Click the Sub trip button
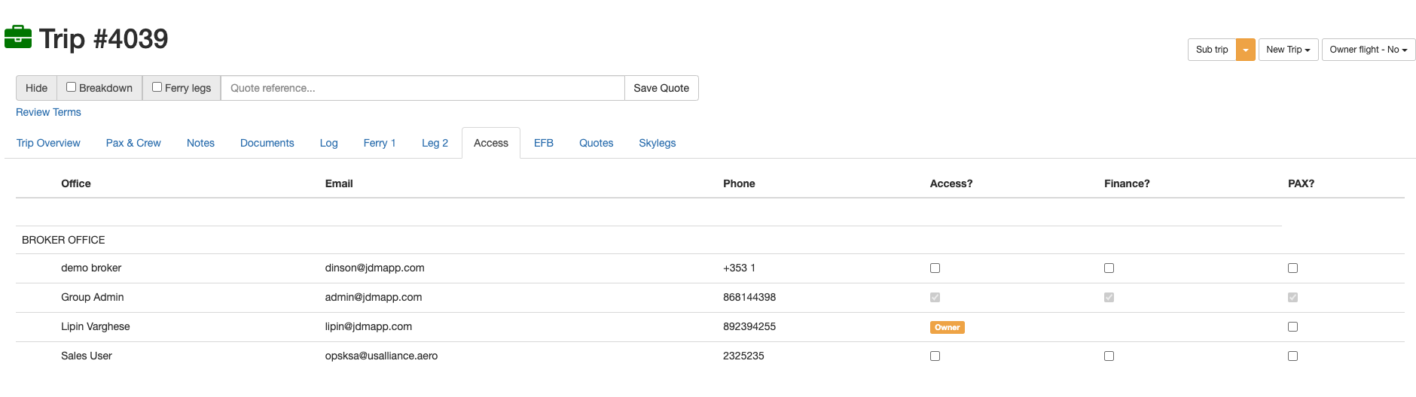This screenshot has width=1416, height=397. (1211, 50)
